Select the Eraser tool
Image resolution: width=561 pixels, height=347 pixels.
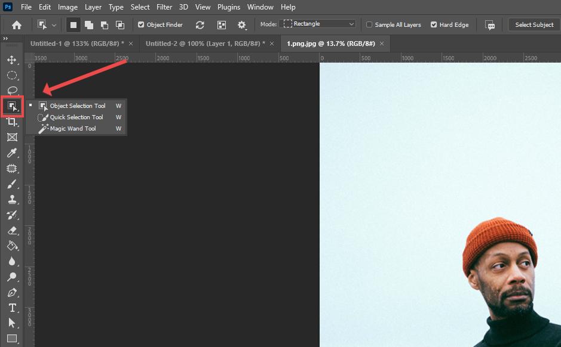pyautogui.click(x=13, y=230)
